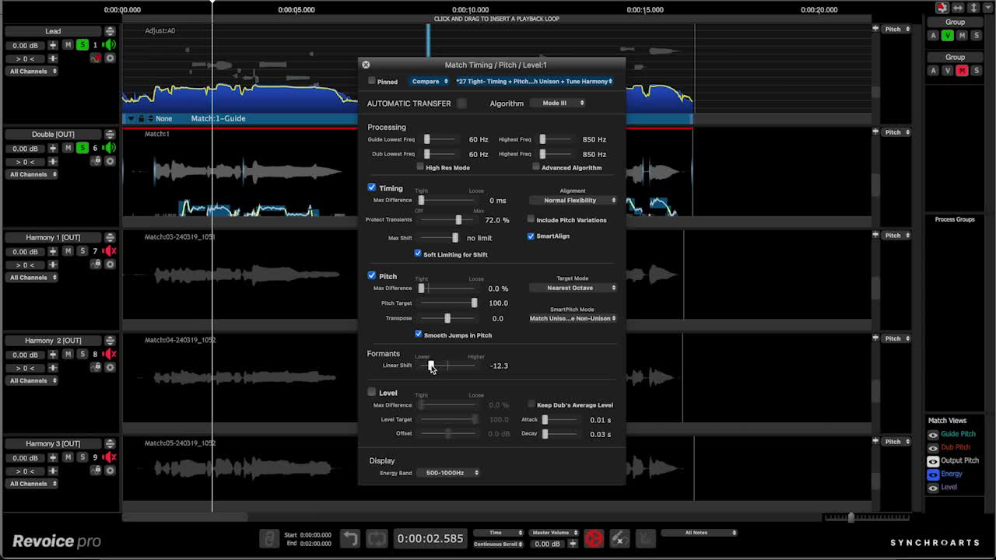Uncheck Smooth Jumps in Pitch
This screenshot has height=560, width=996.
click(x=418, y=334)
